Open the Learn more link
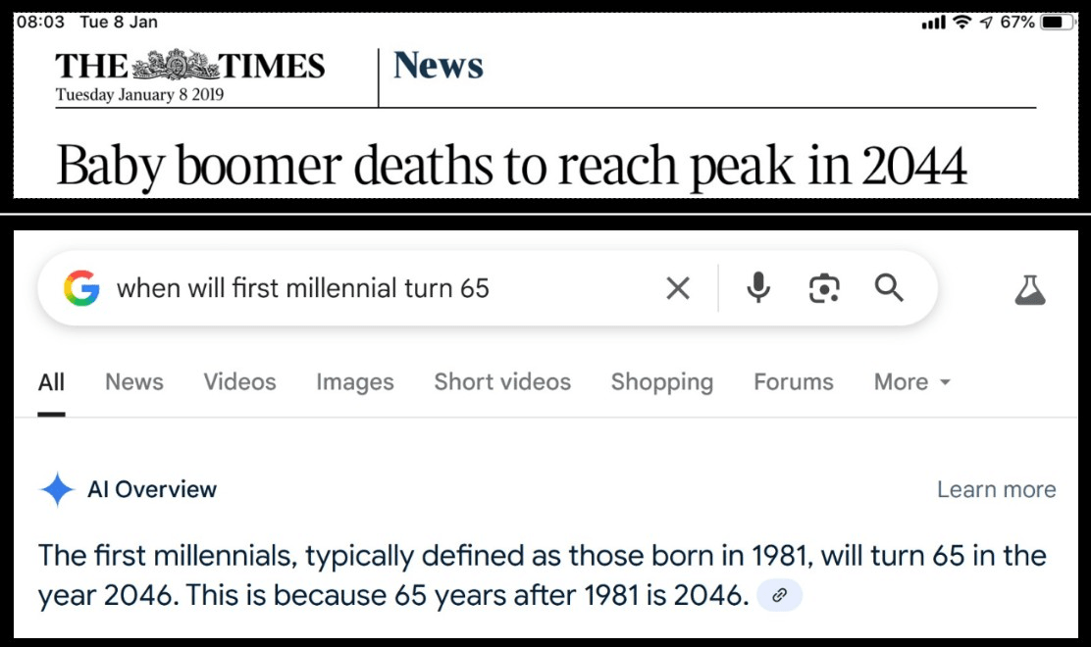Image resolution: width=1091 pixels, height=647 pixels. click(996, 489)
